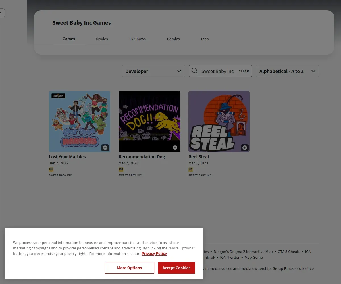Click Sweet Baby Inc. label under Lost Your Marbles
Viewport: 341px width, 284px height.
pos(61,175)
